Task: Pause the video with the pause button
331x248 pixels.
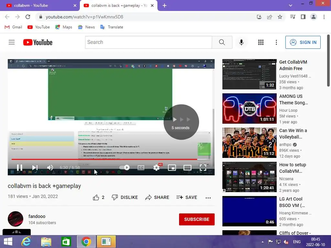Action: pos(20,168)
